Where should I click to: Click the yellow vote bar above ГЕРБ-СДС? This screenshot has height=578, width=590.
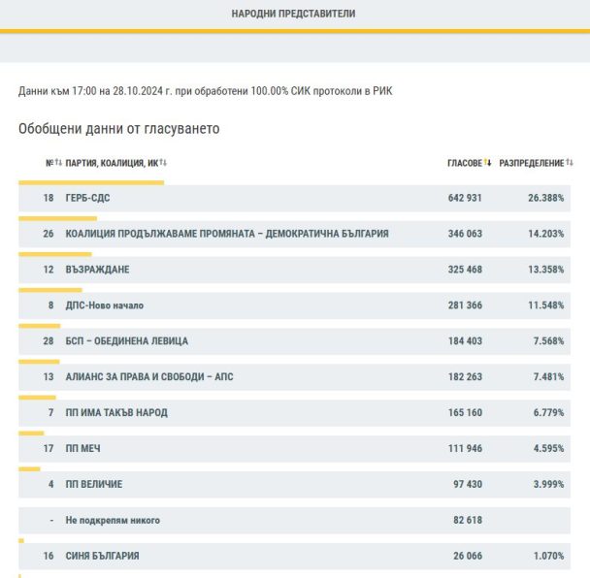coord(91,182)
